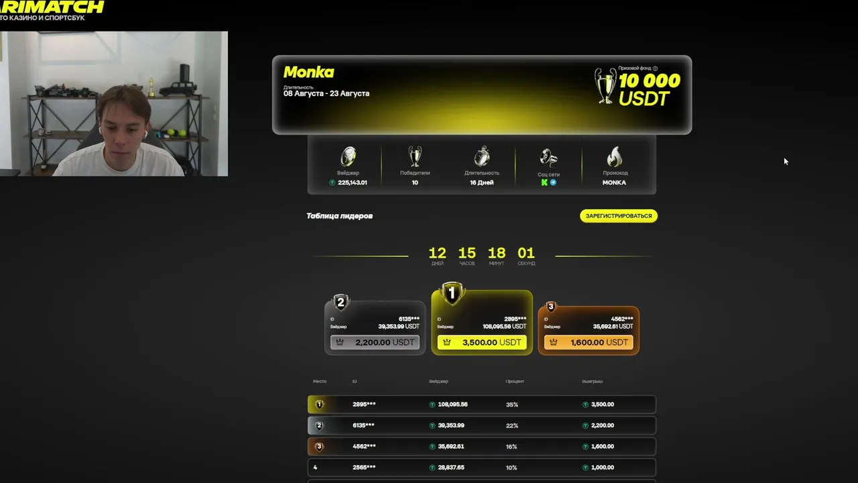Click the 3,500.00 USDT first prize button
The width and height of the screenshot is (858, 483).
[x=482, y=342]
